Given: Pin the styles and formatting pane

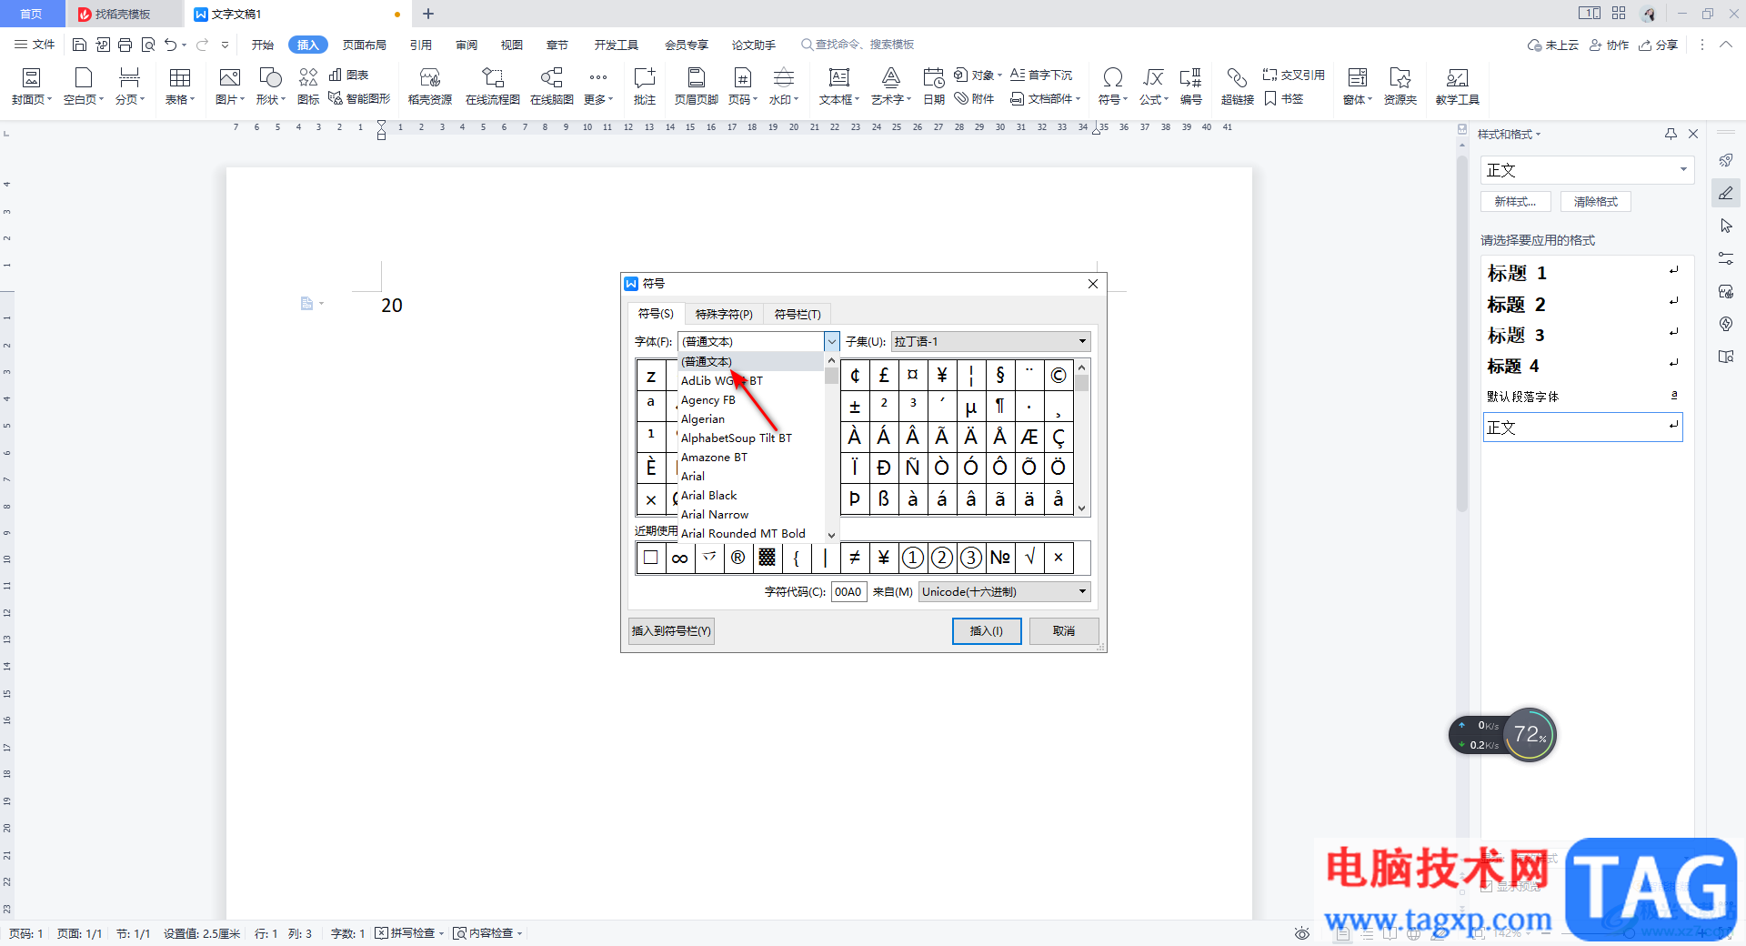Looking at the screenshot, I should pyautogui.click(x=1671, y=134).
